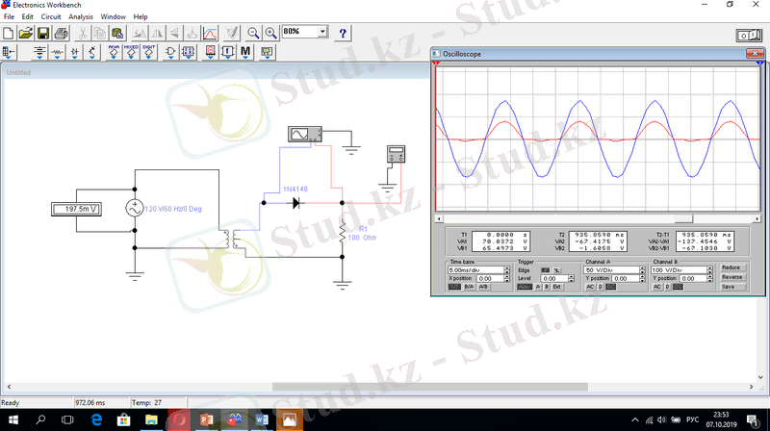Open the 80% zoom level dropdown
Viewport: 770px width, 431px height.
[x=321, y=33]
